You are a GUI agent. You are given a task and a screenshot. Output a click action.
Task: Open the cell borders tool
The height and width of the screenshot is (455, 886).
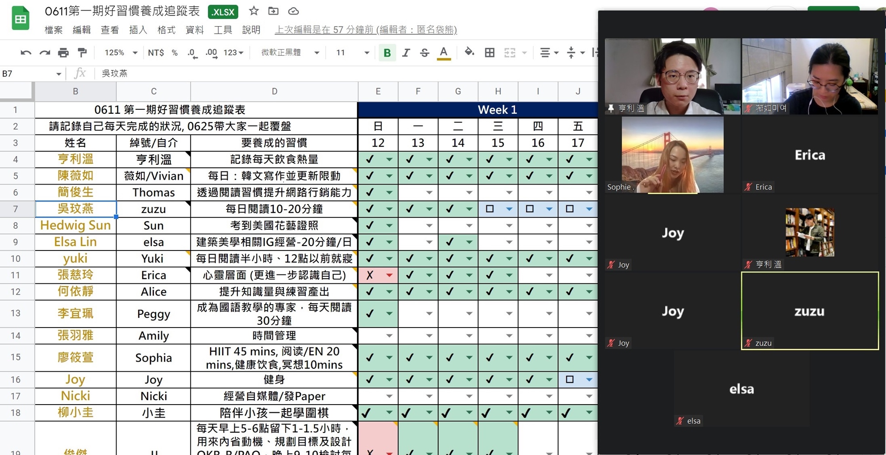[x=490, y=53]
